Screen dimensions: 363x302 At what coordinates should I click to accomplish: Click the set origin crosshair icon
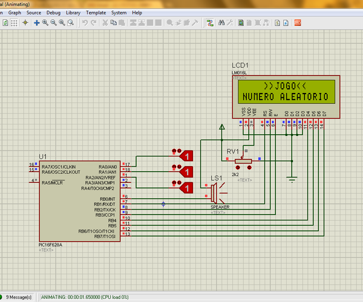tap(25, 22)
